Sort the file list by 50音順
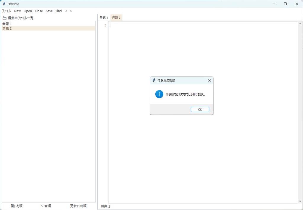Viewport: 303px width, 210px height. pyautogui.click(x=46, y=206)
